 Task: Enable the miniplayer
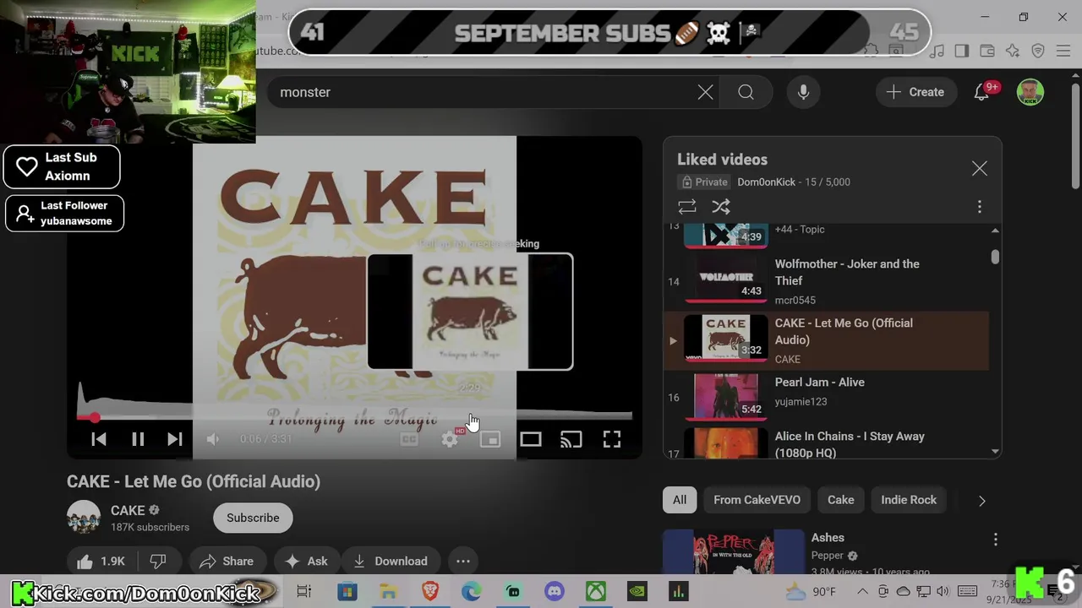[490, 439]
